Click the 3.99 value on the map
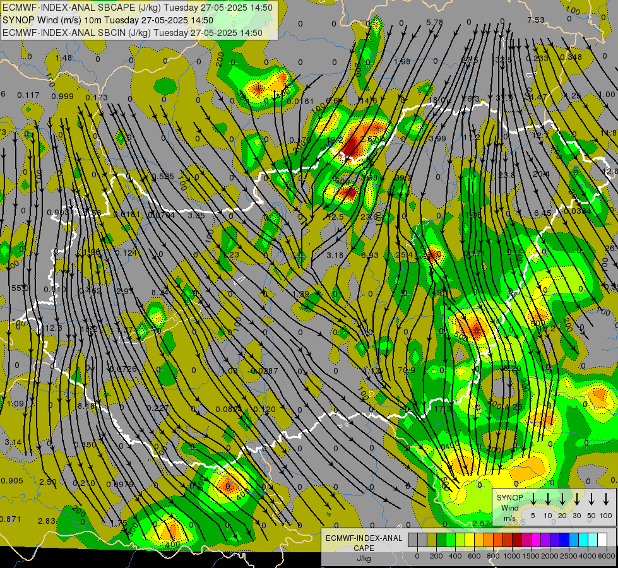Image resolution: width=618 pixels, height=568 pixels. (437, 138)
